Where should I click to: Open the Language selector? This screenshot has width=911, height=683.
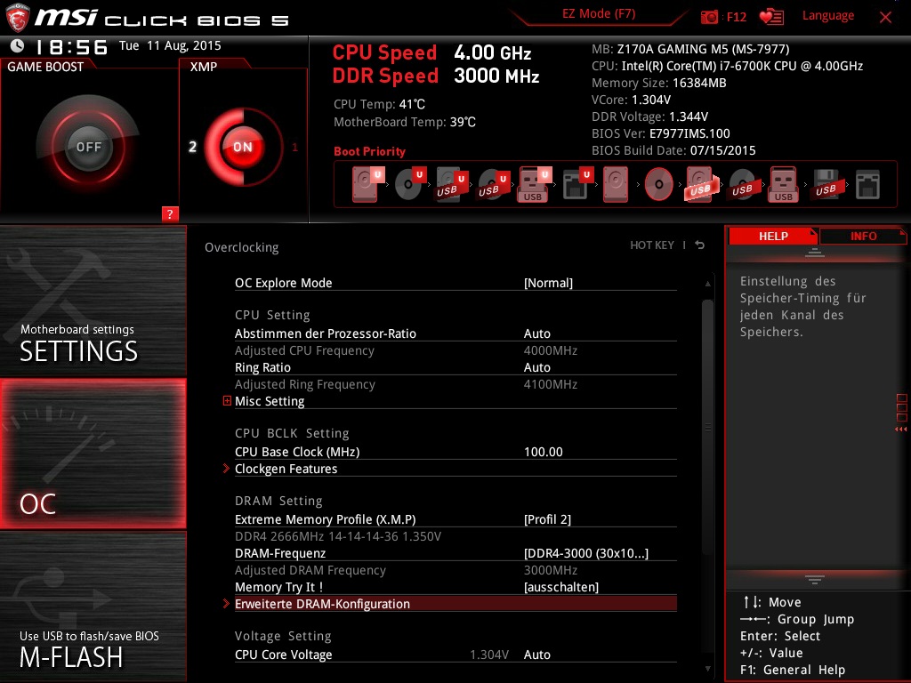pos(828,16)
